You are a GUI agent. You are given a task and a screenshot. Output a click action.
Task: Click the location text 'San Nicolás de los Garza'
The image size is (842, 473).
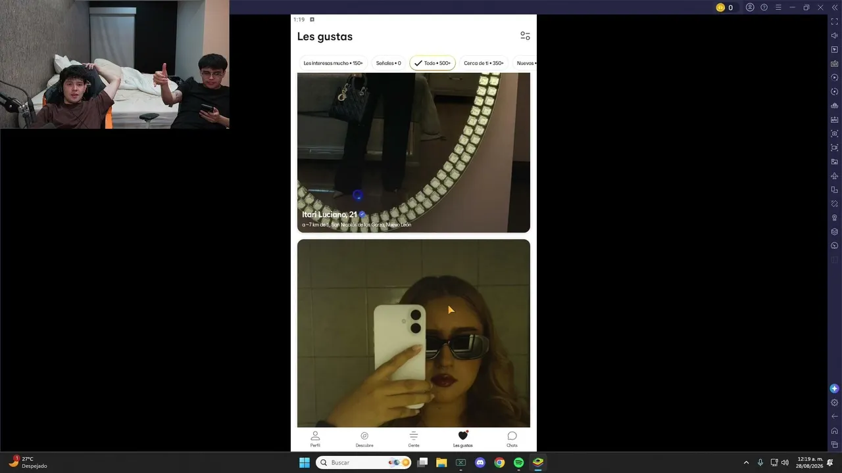tap(357, 225)
